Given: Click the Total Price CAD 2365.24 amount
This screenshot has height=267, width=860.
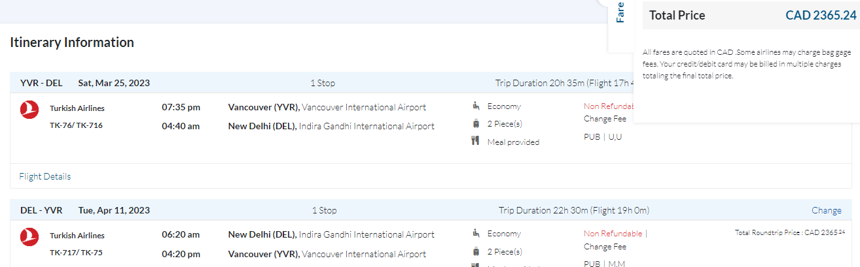Looking at the screenshot, I should (x=821, y=16).
